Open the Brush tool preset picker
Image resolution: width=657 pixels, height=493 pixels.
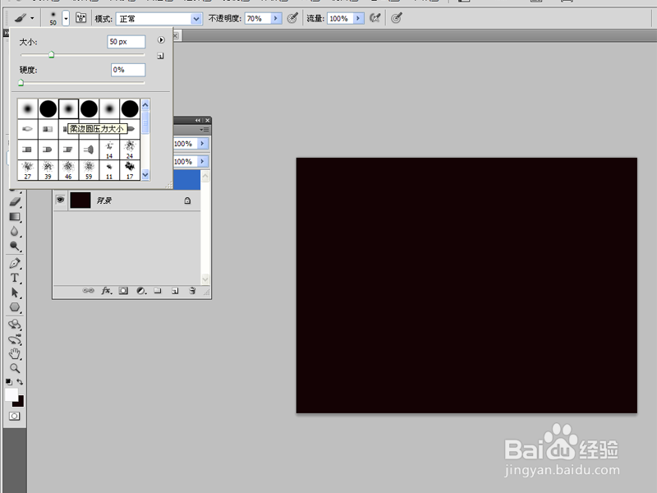point(24,18)
